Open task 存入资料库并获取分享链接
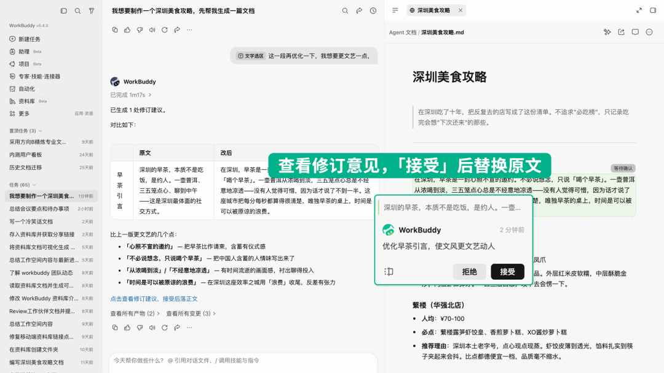This screenshot has width=664, height=373. (51, 234)
